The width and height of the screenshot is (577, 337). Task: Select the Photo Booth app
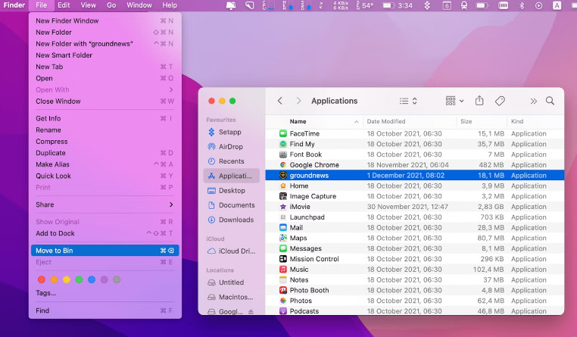click(414, 290)
